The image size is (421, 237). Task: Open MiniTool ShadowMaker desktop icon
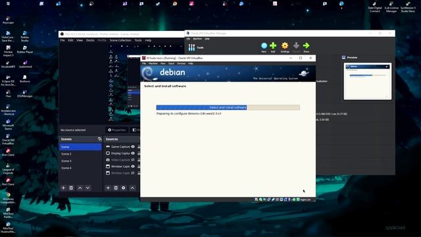8,227
